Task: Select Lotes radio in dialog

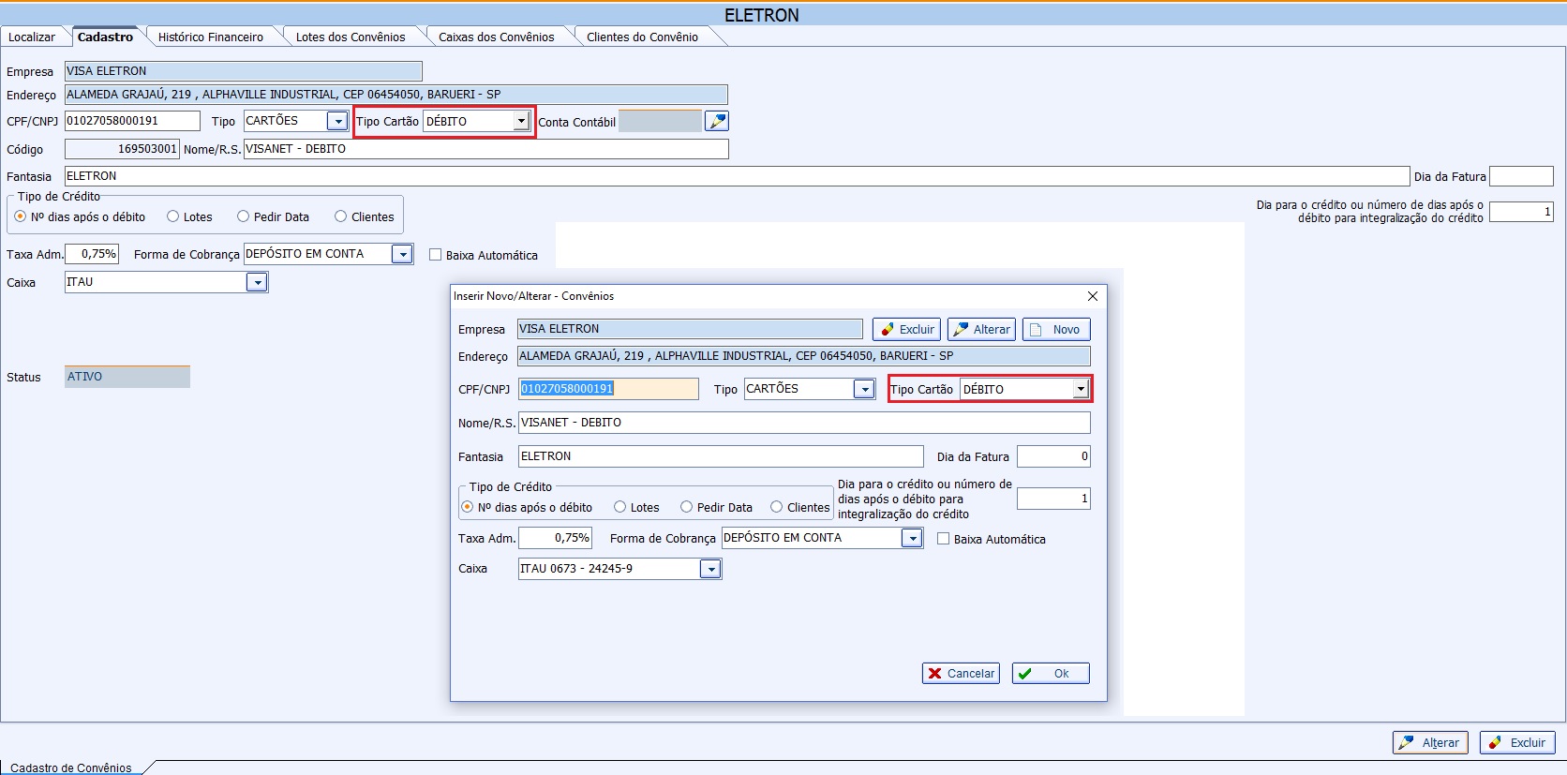Action: [620, 507]
